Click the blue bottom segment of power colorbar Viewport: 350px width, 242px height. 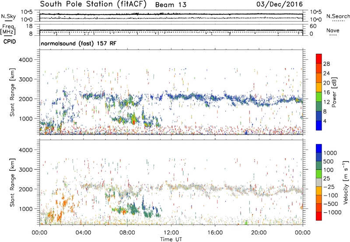[319, 126]
